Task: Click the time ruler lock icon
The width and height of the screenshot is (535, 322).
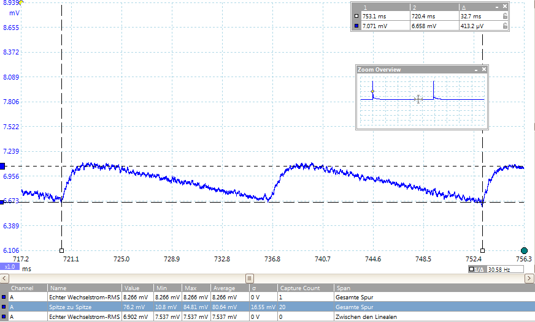Action: [x=504, y=17]
